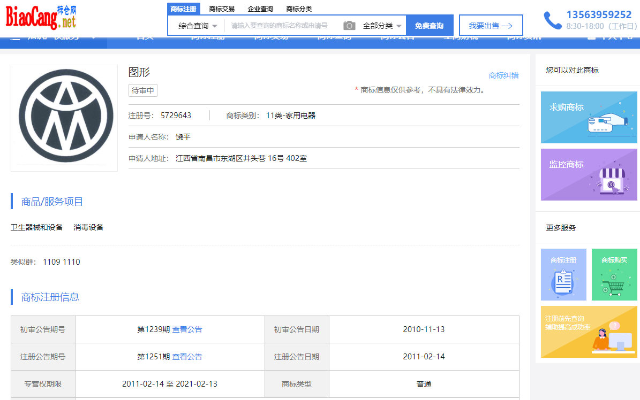
Task: Switch to the 商标注册 search tab
Action: (183, 9)
